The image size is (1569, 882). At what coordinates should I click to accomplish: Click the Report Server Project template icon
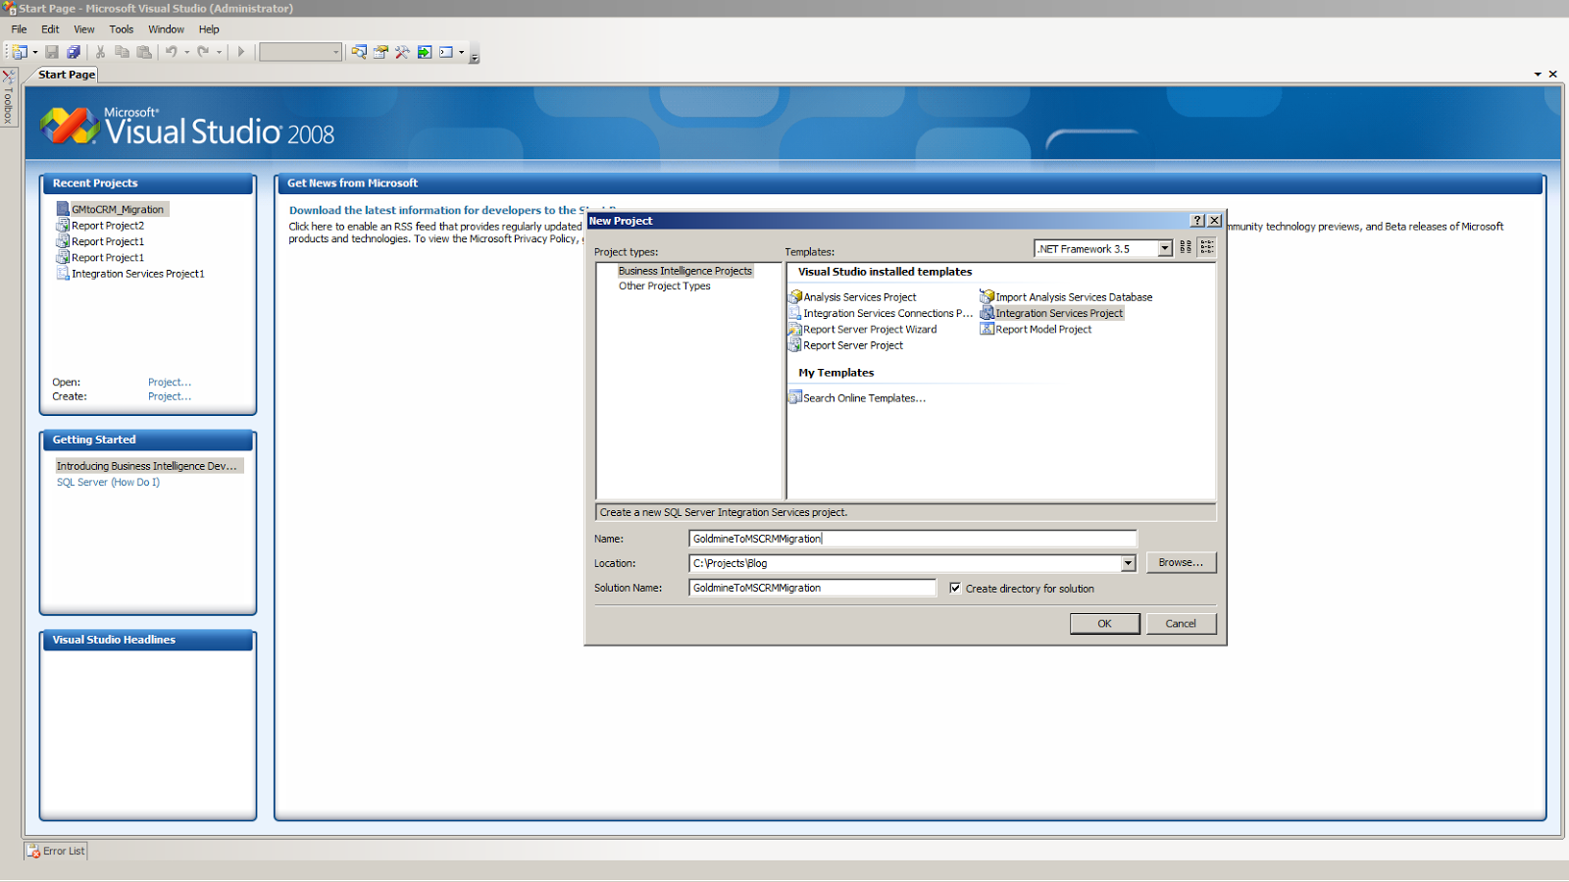(795, 345)
